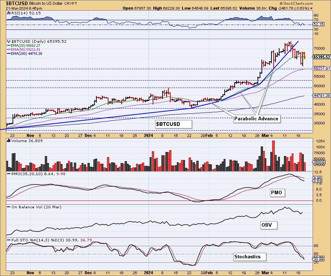
Task: Click the RSI(14) 52.15 legend label
Action: click(x=26, y=13)
